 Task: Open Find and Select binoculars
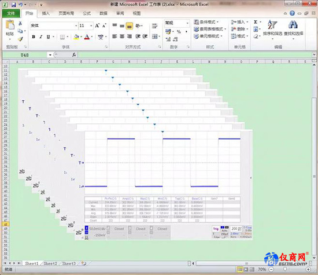[293, 28]
